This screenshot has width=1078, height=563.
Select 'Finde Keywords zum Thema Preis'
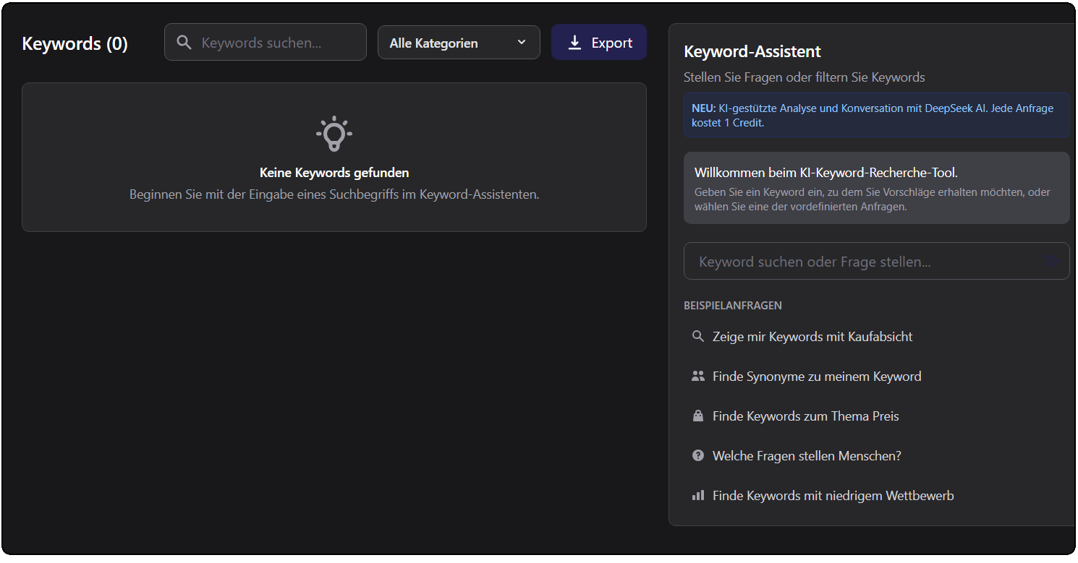coord(806,416)
